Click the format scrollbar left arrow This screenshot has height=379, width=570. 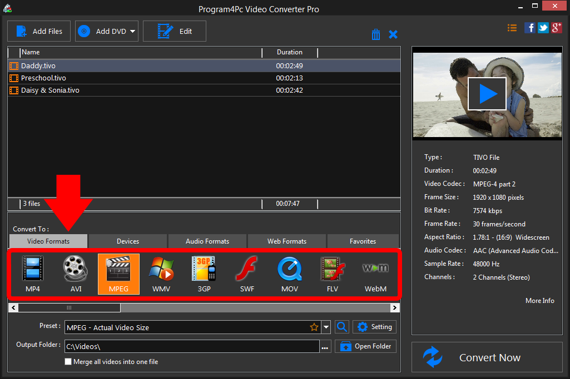pyautogui.click(x=13, y=308)
